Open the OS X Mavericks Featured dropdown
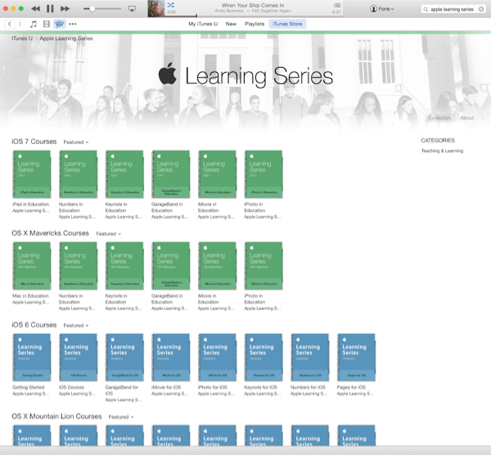The height and width of the screenshot is (455, 491). click(x=108, y=233)
